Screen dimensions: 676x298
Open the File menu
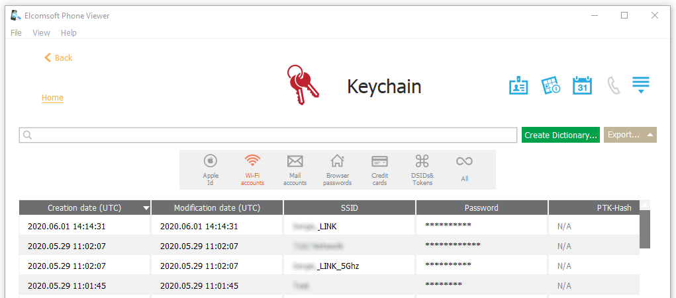[x=16, y=32]
